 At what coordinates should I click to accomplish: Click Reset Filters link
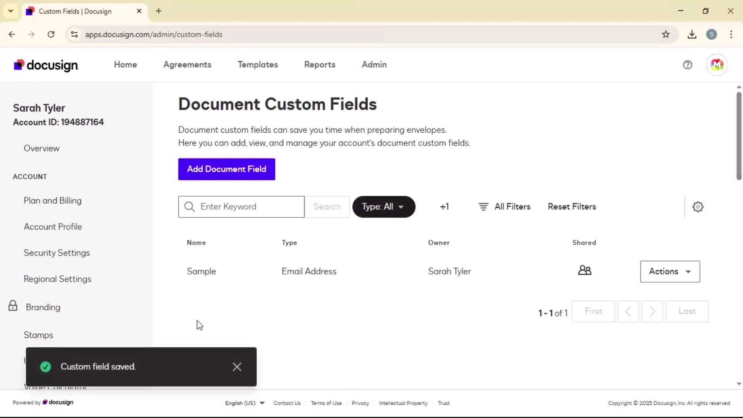point(572,207)
